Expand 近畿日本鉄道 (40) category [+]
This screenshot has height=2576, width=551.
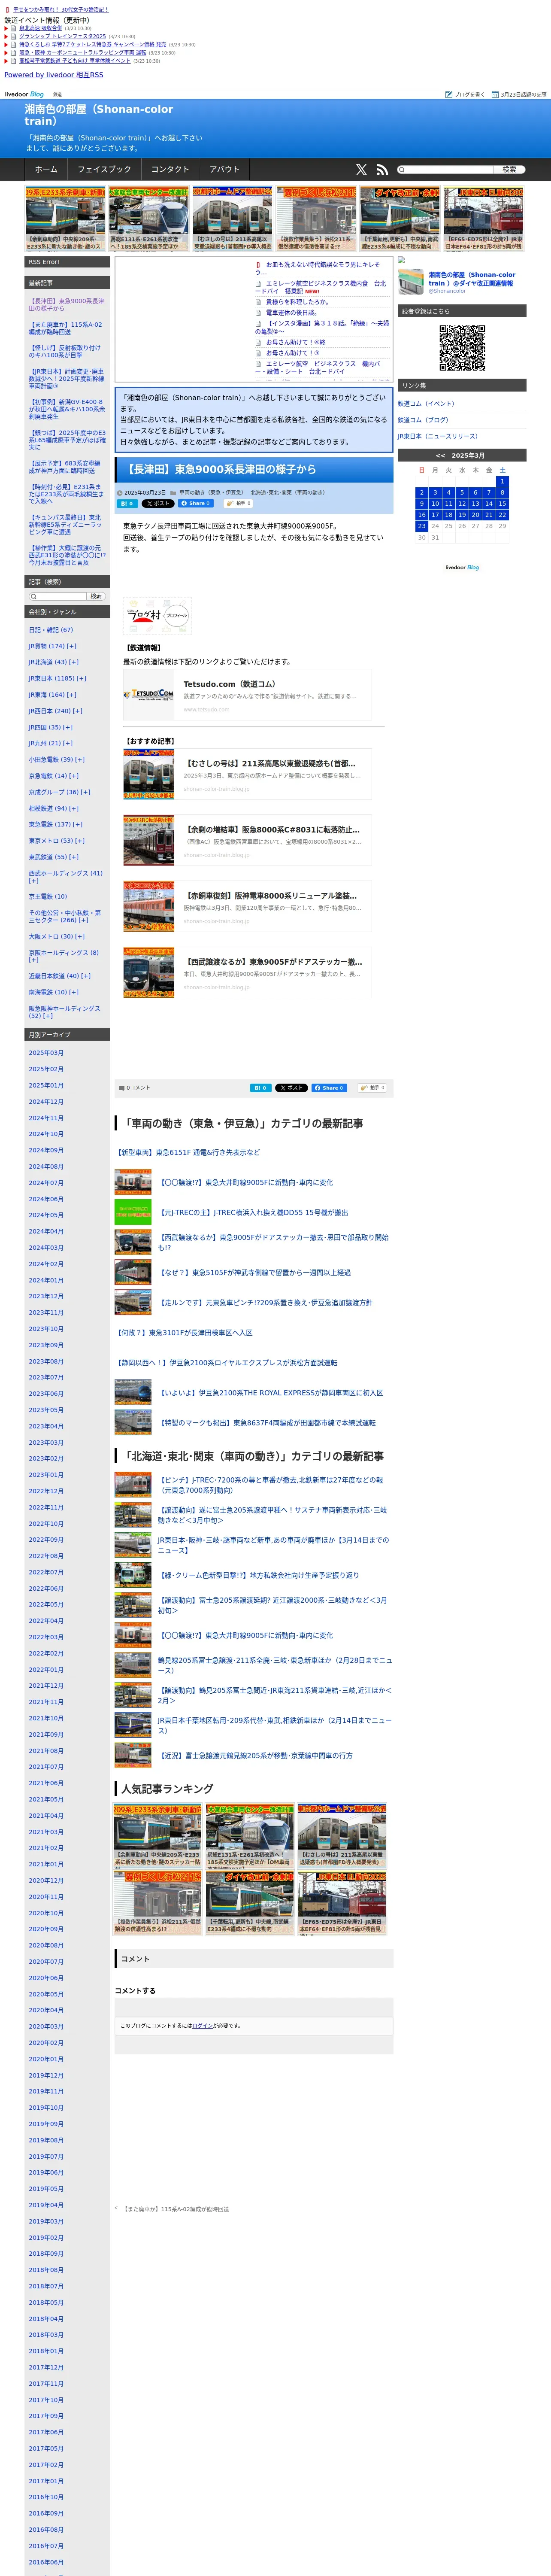pos(85,976)
